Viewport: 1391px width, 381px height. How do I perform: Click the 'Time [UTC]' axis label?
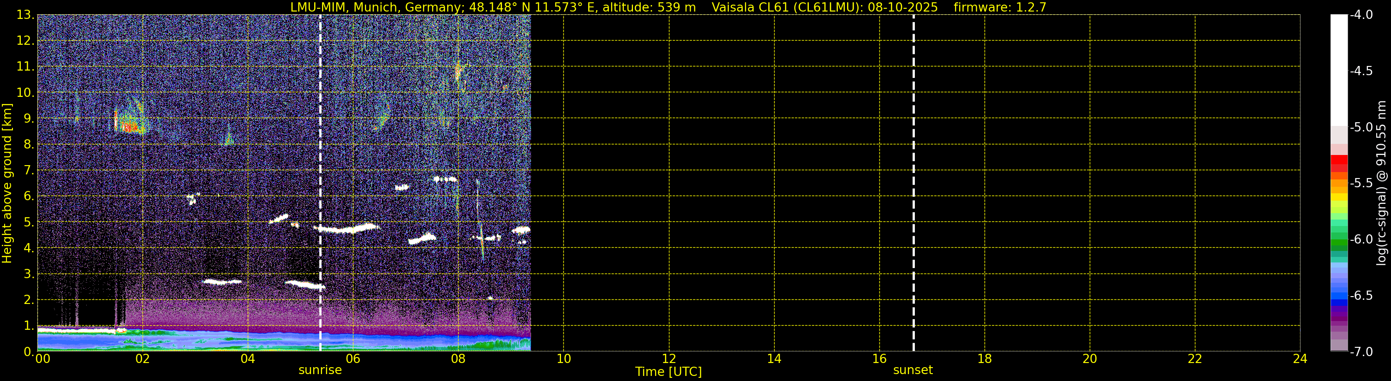coord(669,371)
